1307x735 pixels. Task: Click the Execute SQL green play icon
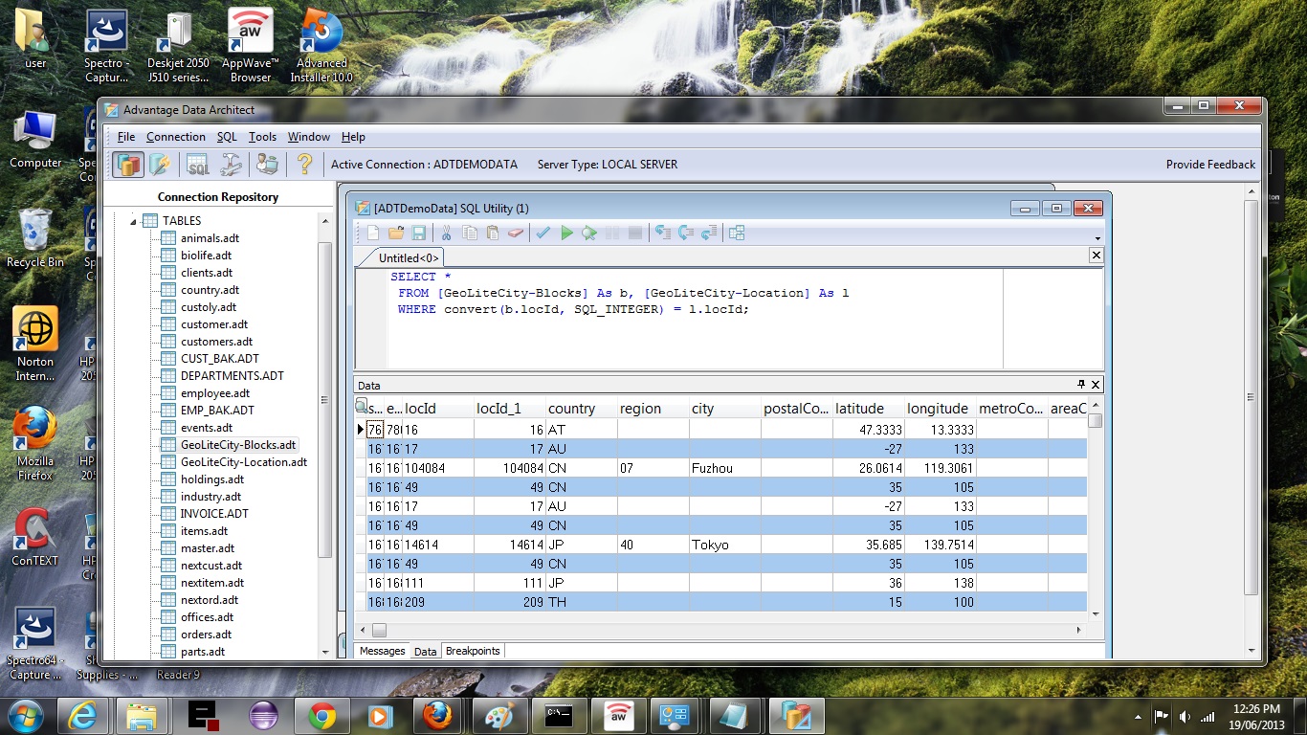pyautogui.click(x=566, y=233)
